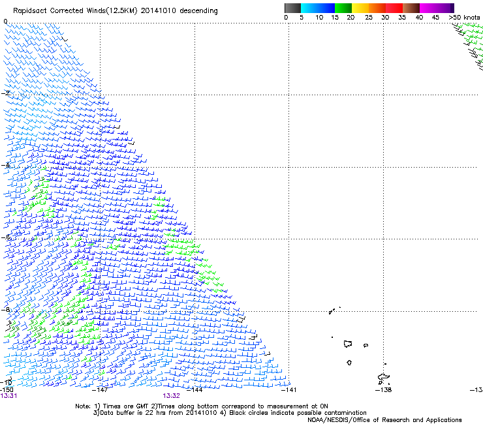Click the '-138' longitude axis label
The height and width of the screenshot is (424, 483).
coord(384,390)
